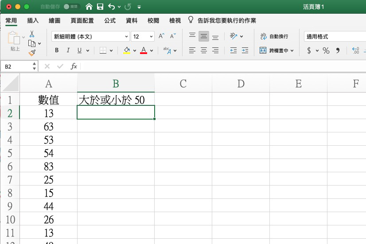Align text to top of cell
This screenshot has height=244, width=366.
192,36
